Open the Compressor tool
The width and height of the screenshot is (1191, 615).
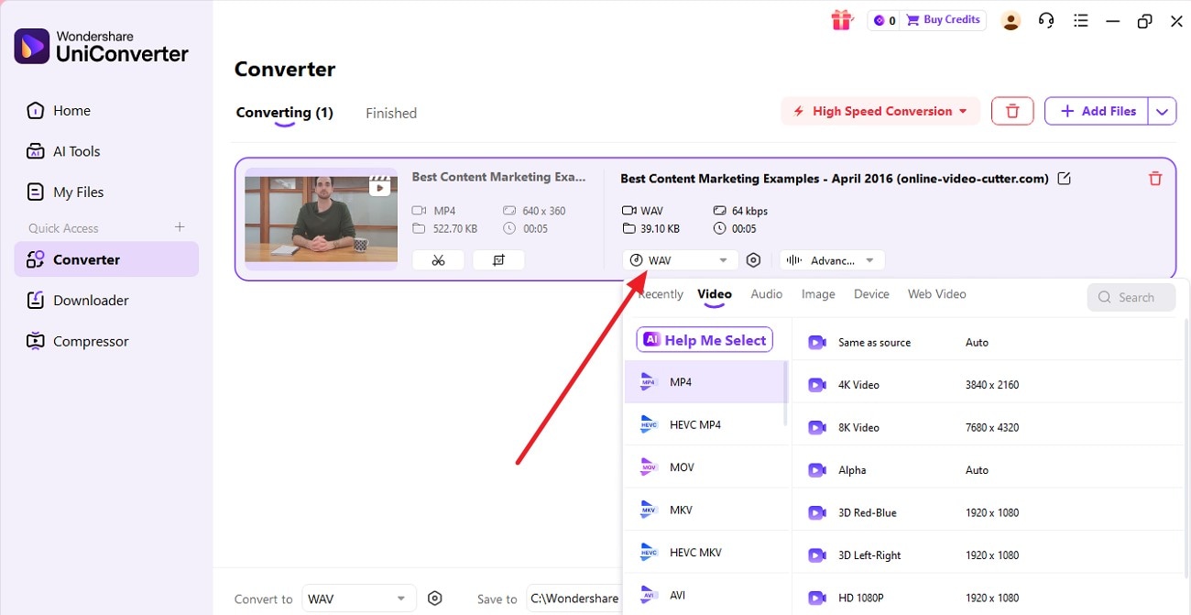90,340
